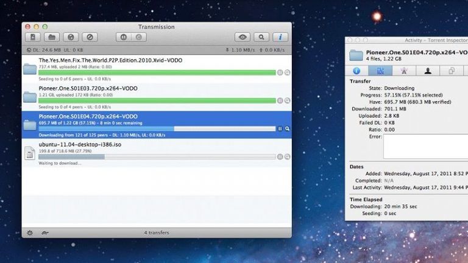Click 'Seeding to 0 of 4 peers' status line
468x263 pixels.
(x=74, y=107)
